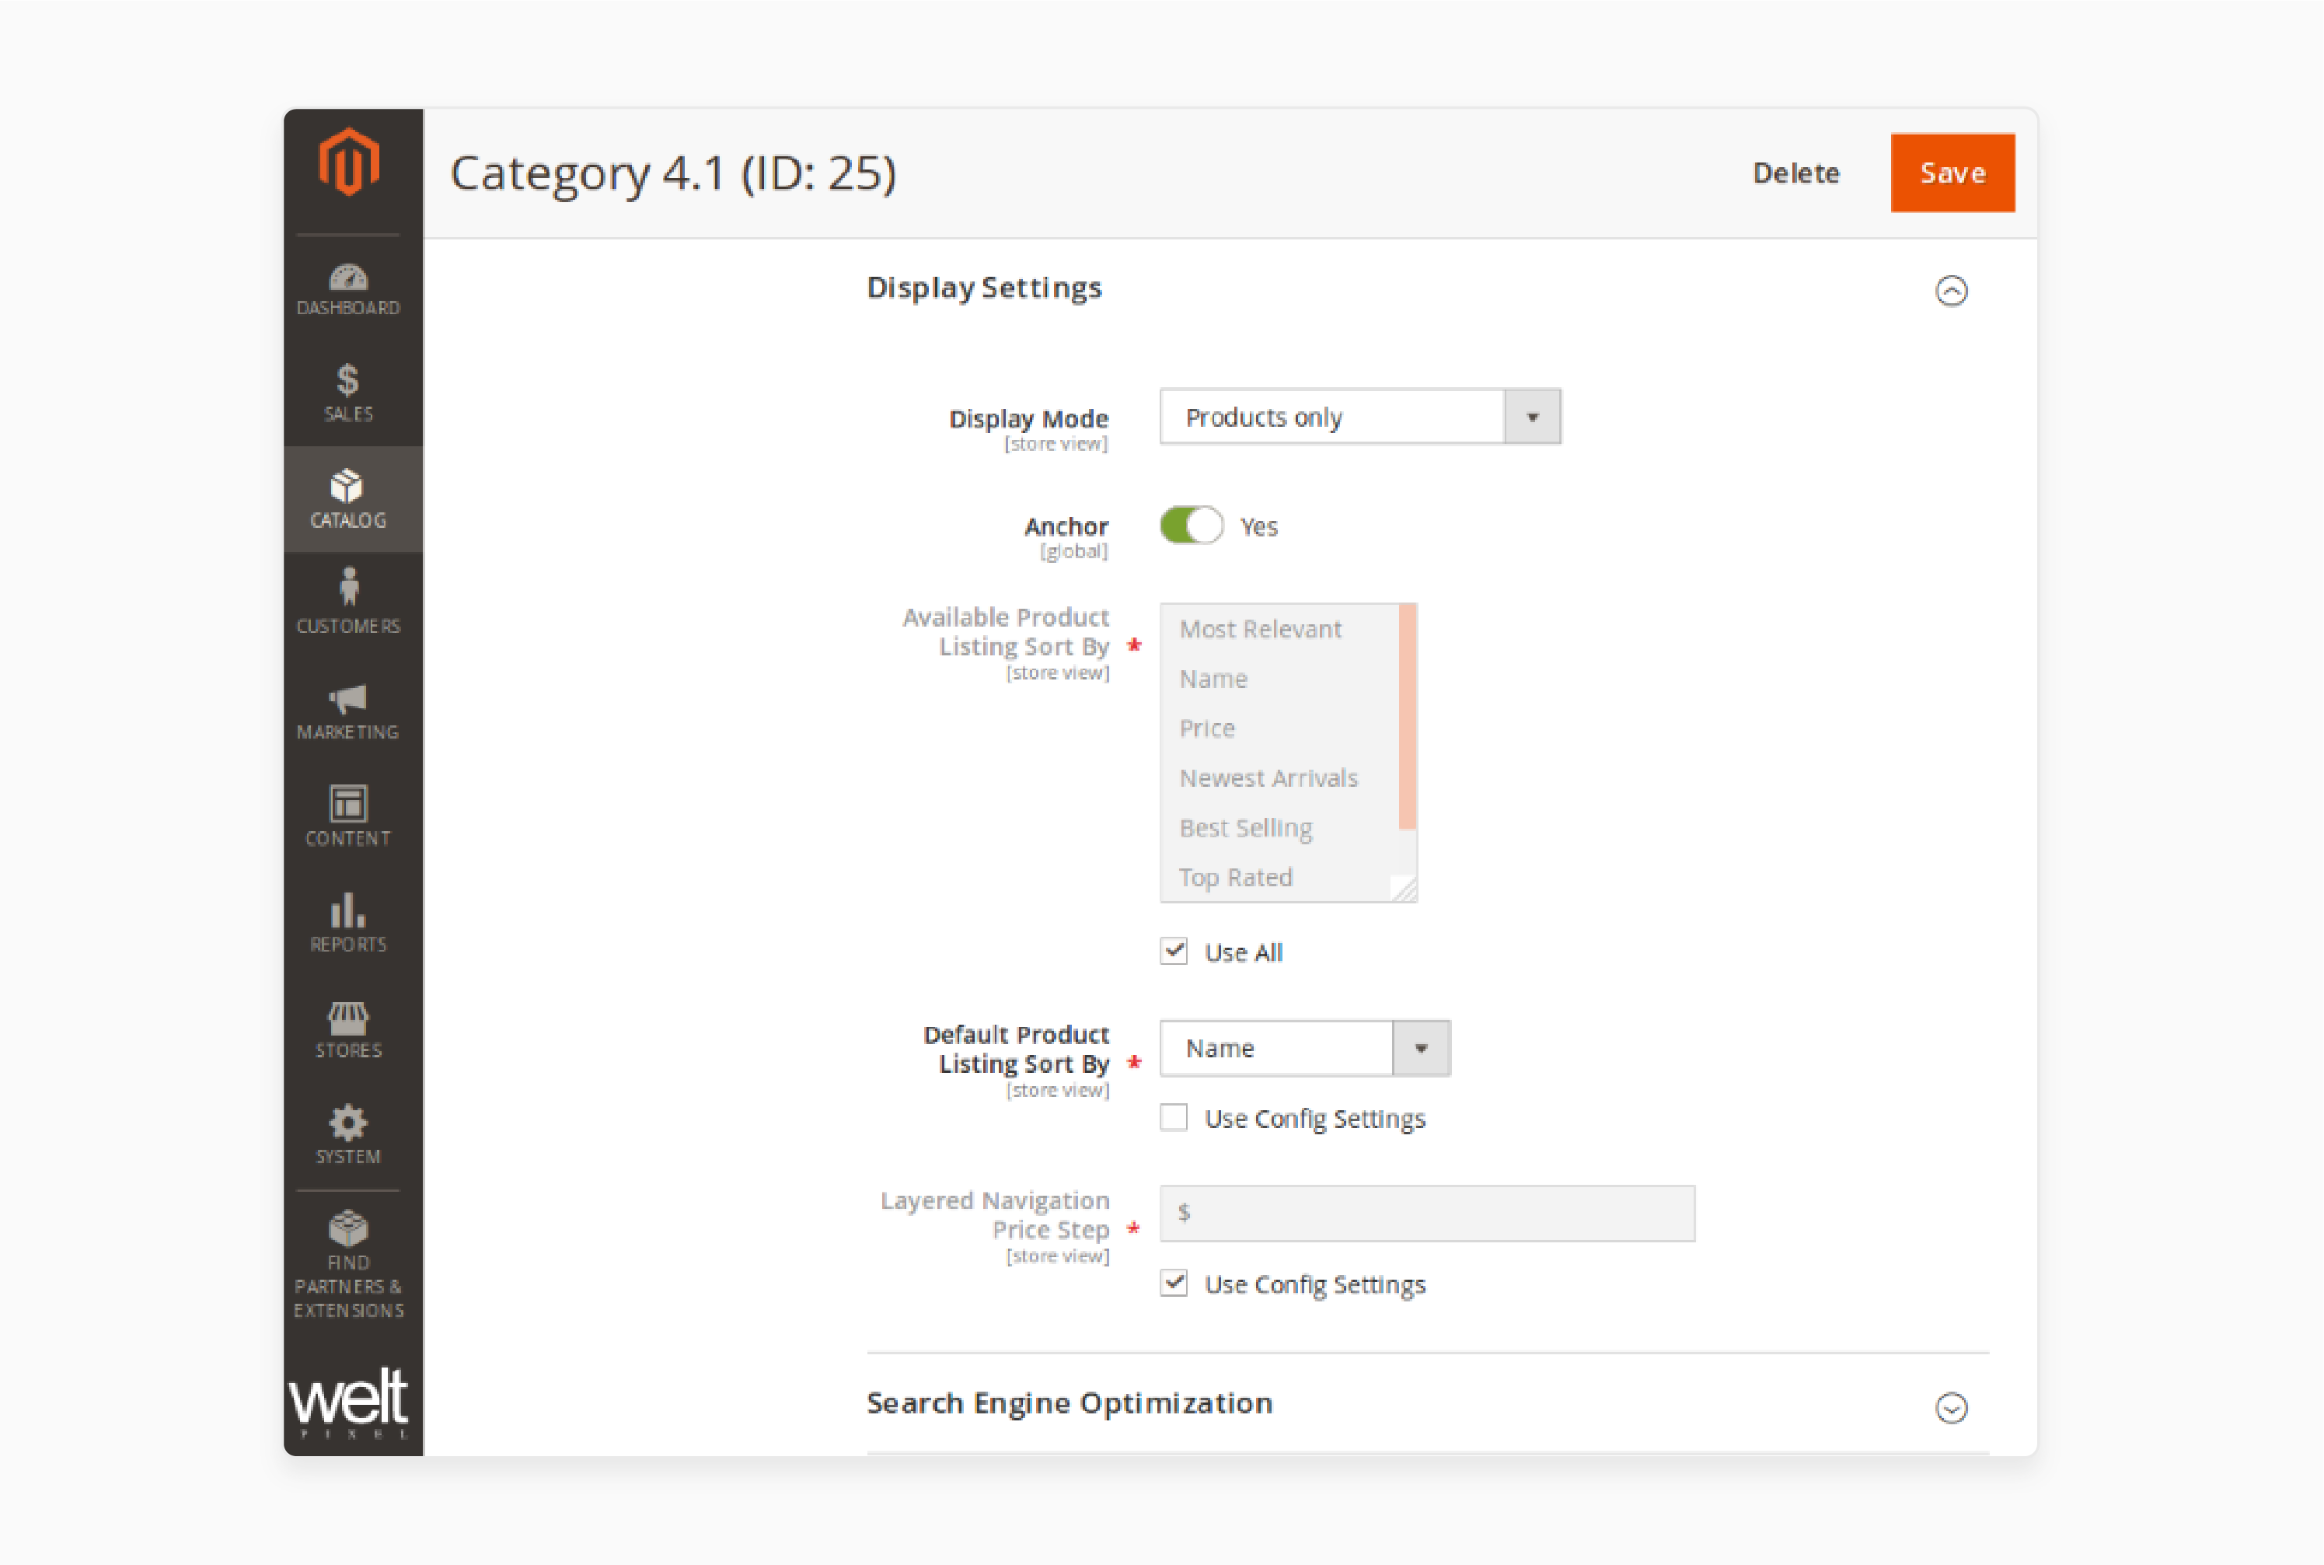2324x1565 pixels.
Task: Click the Layered Navigation Price Step field
Action: click(1427, 1214)
